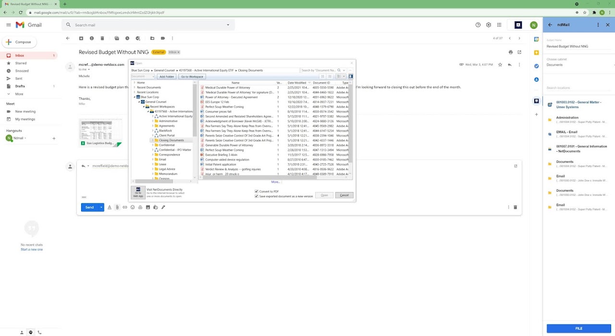This screenshot has width=615, height=336.
Task: Open the Send options dropdown arrow
Action: (101, 207)
